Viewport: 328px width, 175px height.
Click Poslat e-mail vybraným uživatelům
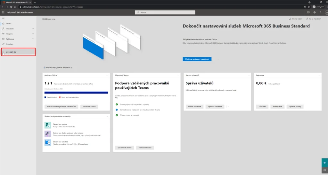(61, 107)
